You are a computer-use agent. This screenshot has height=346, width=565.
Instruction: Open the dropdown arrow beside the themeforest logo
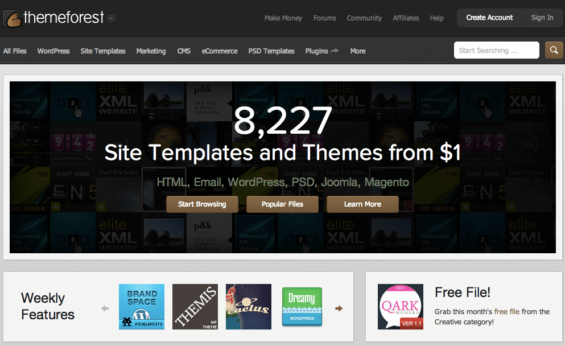(112, 18)
